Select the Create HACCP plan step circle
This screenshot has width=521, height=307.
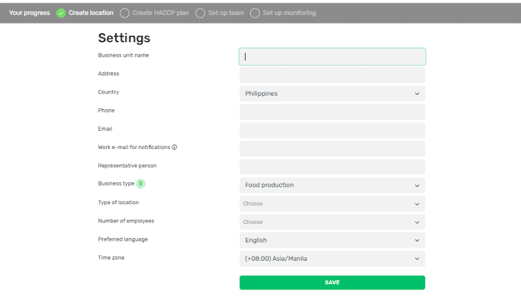point(124,13)
